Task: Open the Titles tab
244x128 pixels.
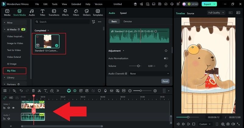Action: tap(42, 12)
